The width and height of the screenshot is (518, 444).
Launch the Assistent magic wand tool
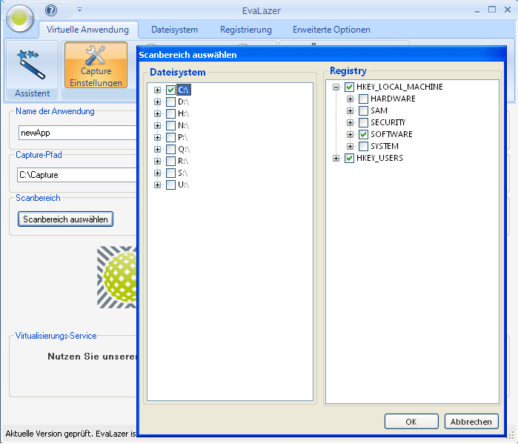tap(31, 64)
